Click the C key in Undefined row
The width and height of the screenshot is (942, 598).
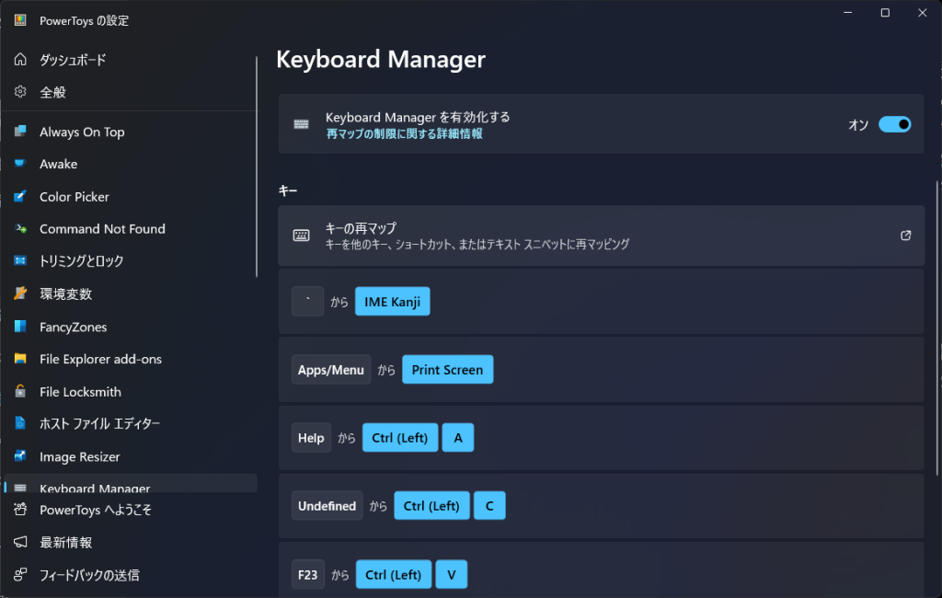tap(489, 505)
